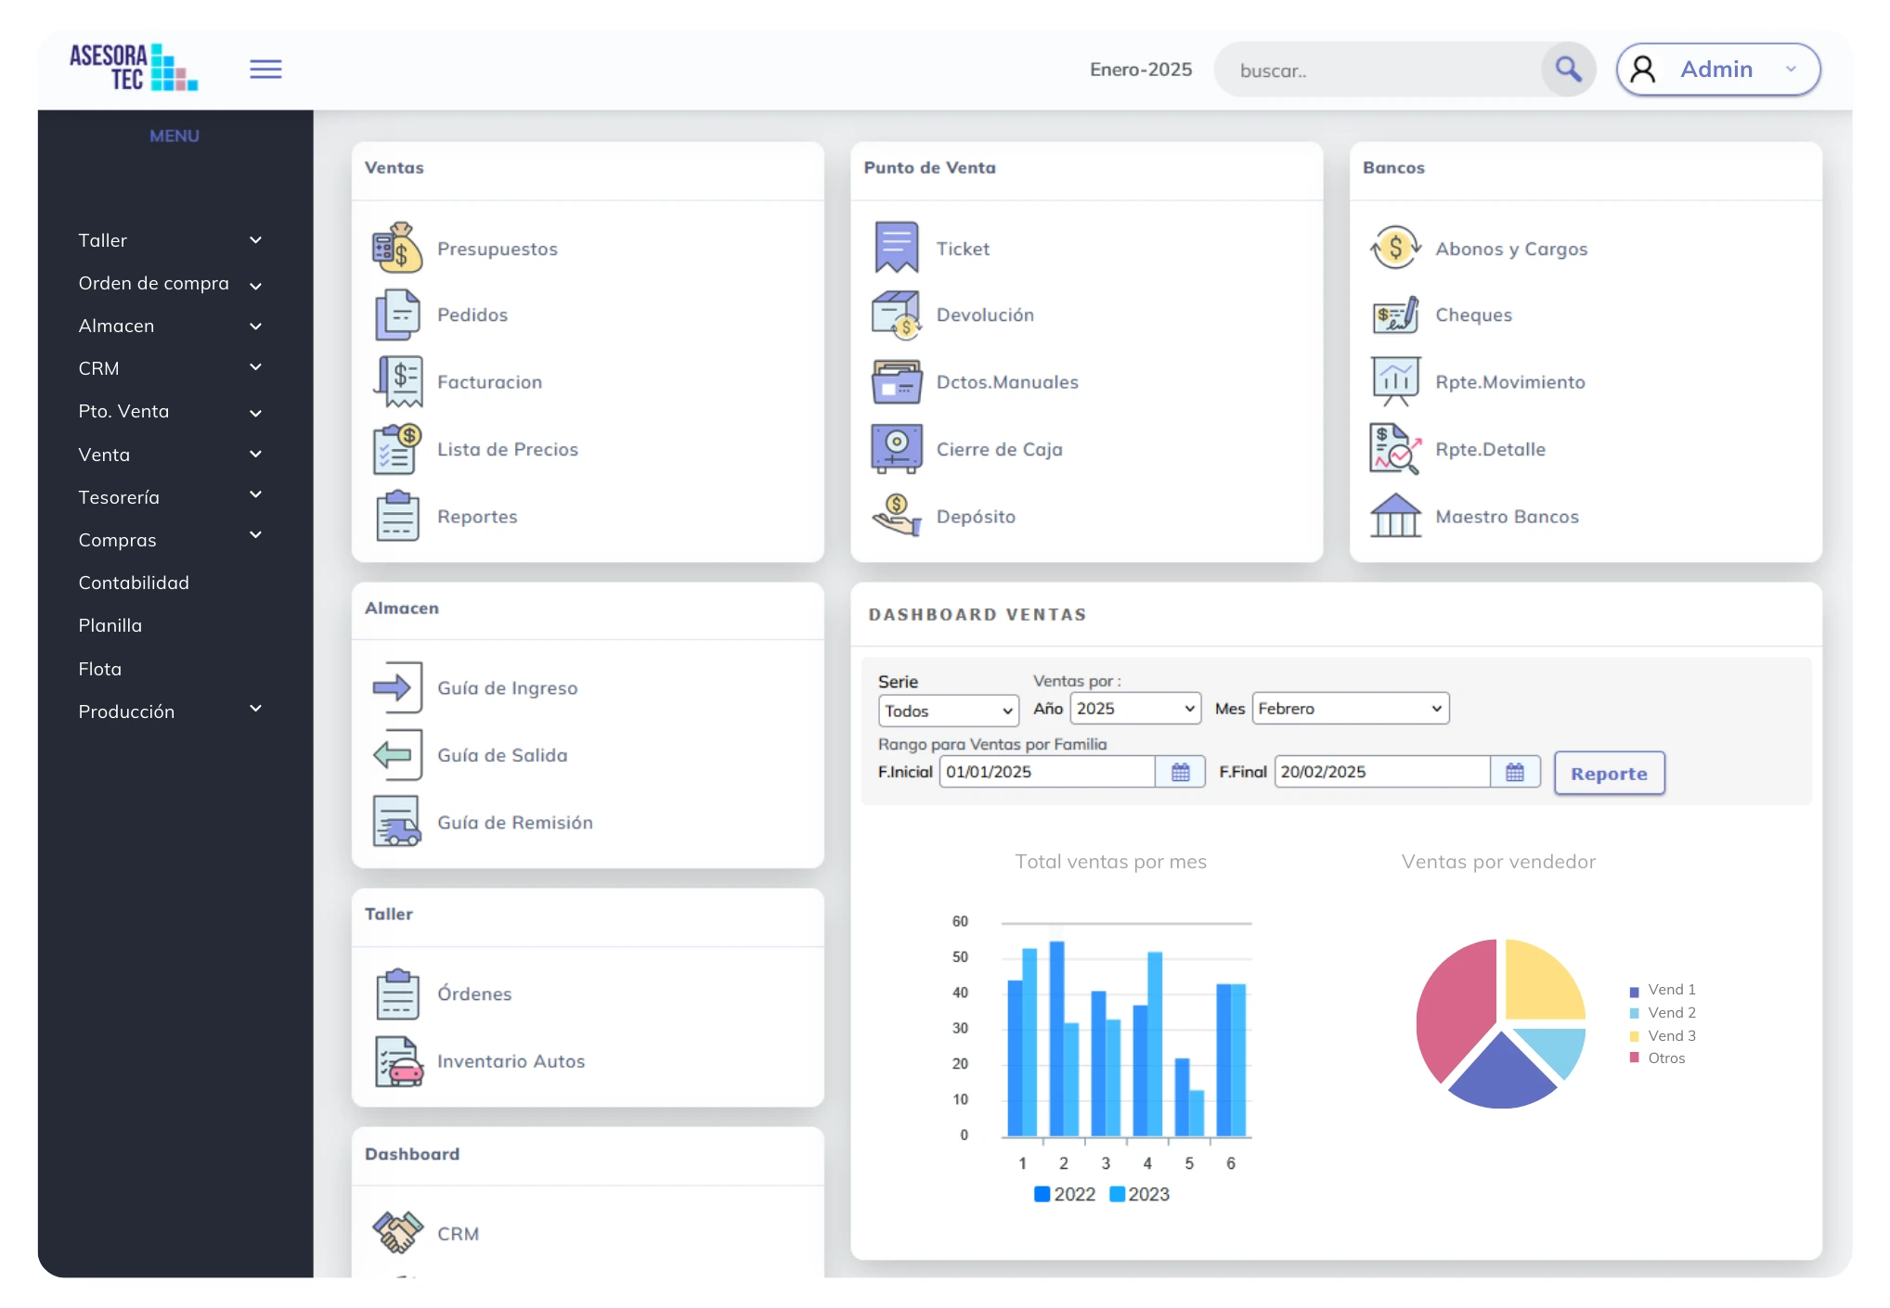Click the 2023 legend color swatch
The width and height of the screenshot is (1890, 1308).
(1118, 1194)
